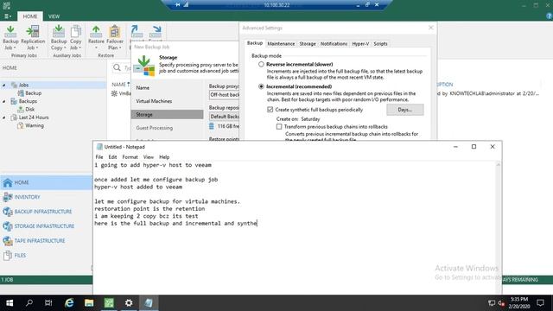The height and width of the screenshot is (311, 553).
Task: Open the Restore ribbon button
Action: tap(96, 38)
